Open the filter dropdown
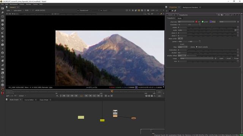243x136 pixels. coord(183,47)
